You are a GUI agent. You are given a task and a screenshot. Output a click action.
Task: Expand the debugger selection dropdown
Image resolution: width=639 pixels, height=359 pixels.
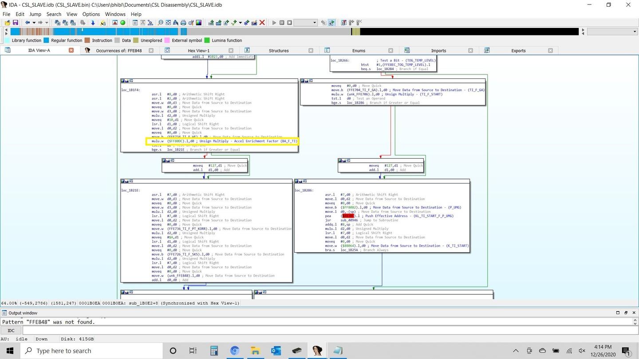click(314, 23)
